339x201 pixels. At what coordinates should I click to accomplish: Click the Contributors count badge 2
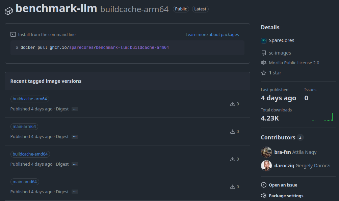pyautogui.click(x=300, y=137)
